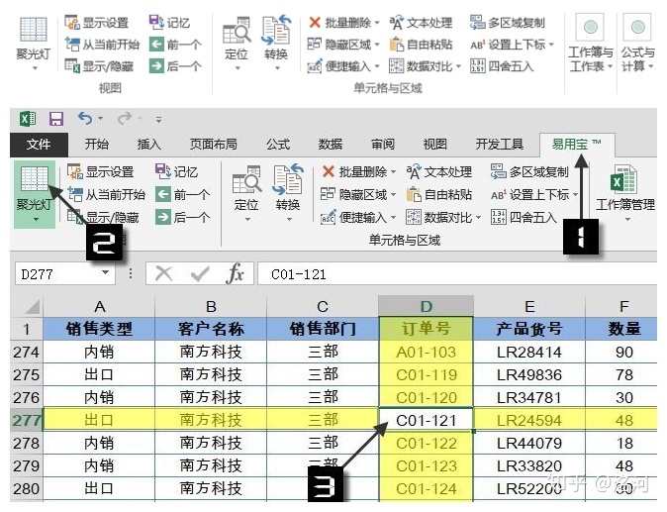Select the 易用宝 ribbon tab
Viewport: 667px width, 512px height.
click(577, 145)
